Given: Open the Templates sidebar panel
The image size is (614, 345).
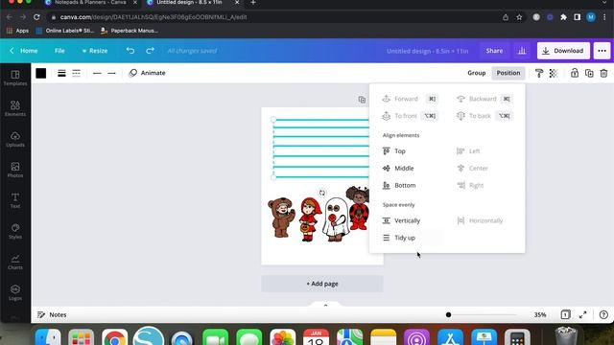Looking at the screenshot, I should tap(15, 78).
